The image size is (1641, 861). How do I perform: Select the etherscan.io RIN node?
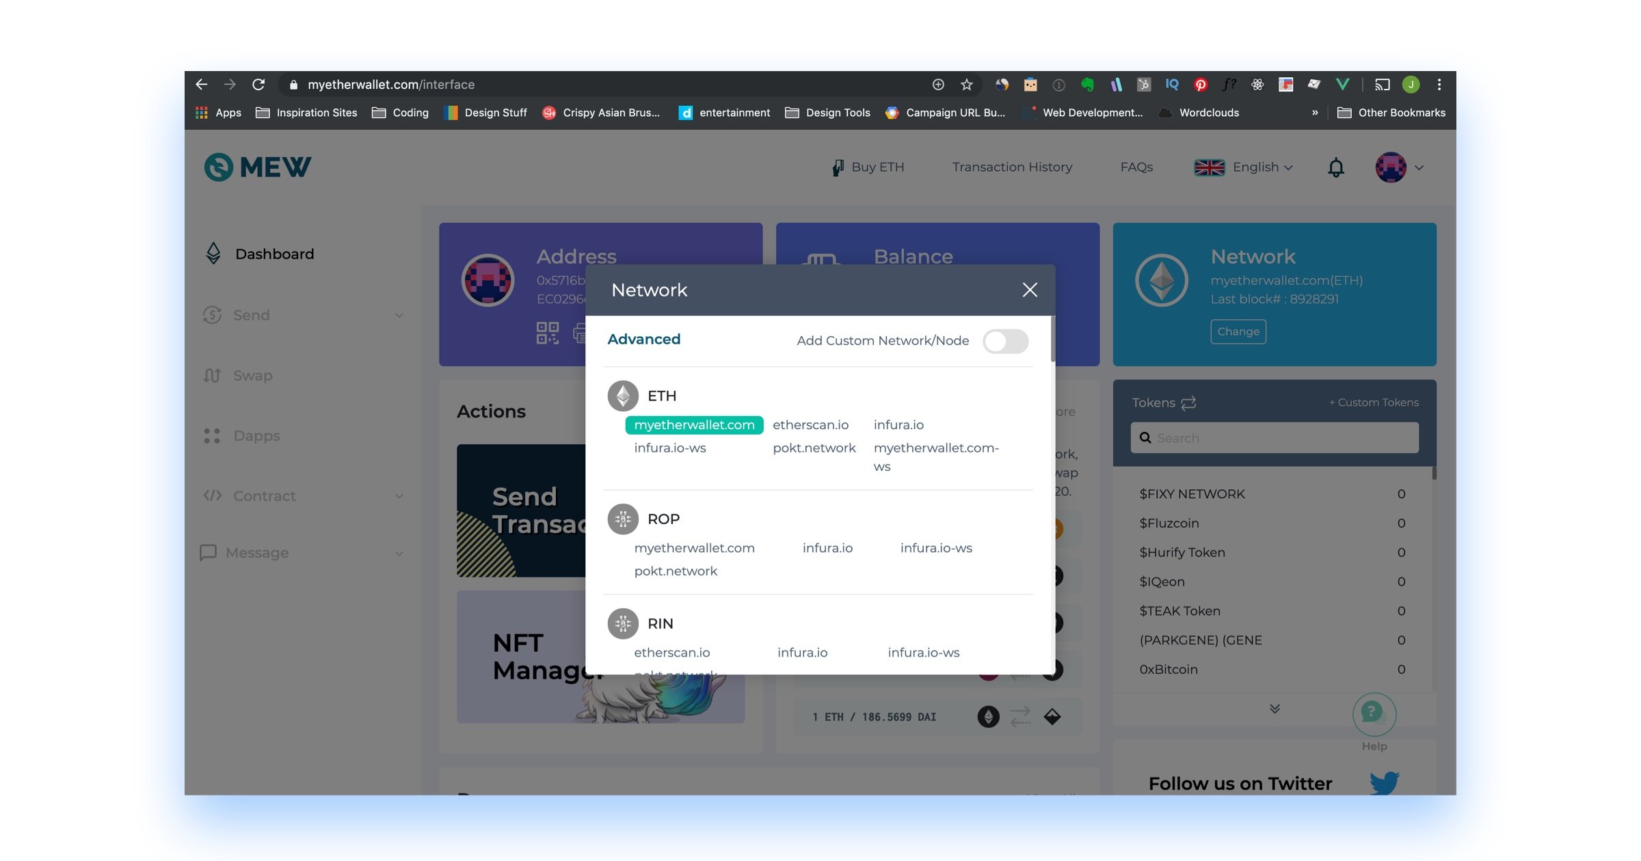671,652
